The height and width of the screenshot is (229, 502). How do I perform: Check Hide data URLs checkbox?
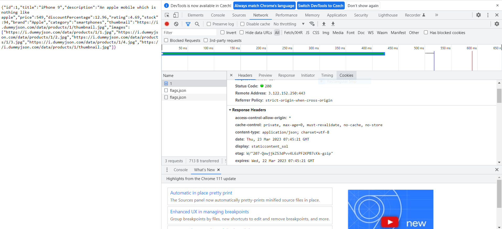[242, 32]
